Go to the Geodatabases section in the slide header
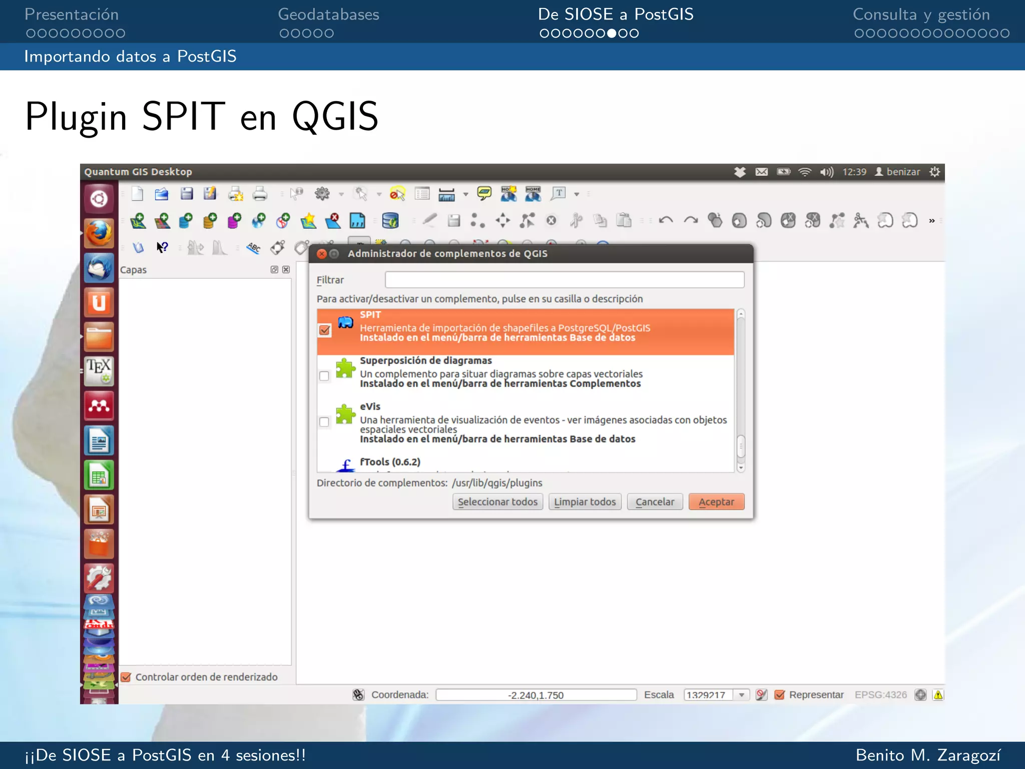The width and height of the screenshot is (1025, 769). click(x=328, y=15)
